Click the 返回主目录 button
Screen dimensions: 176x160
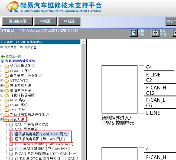tap(17, 21)
